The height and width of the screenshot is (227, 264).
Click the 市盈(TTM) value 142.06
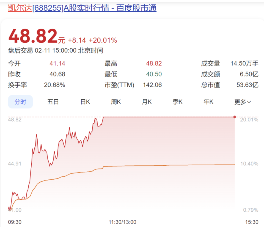152,85
